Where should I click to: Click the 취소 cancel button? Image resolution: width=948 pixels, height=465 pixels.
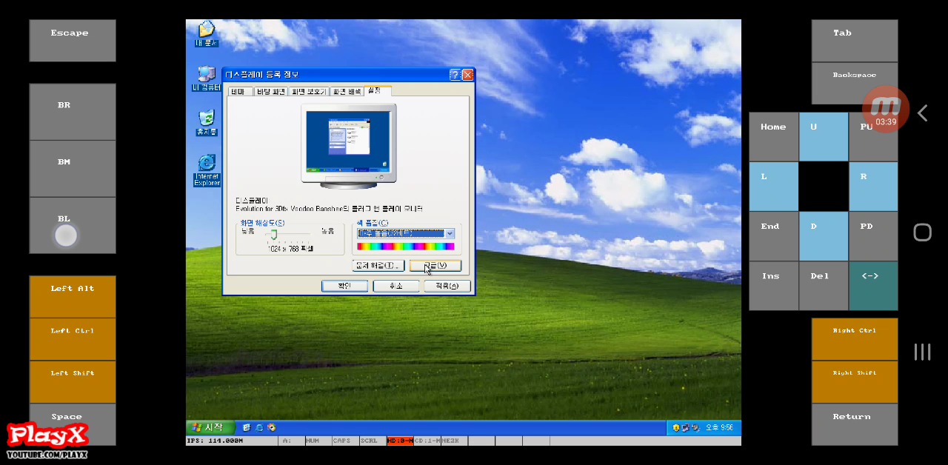point(396,286)
